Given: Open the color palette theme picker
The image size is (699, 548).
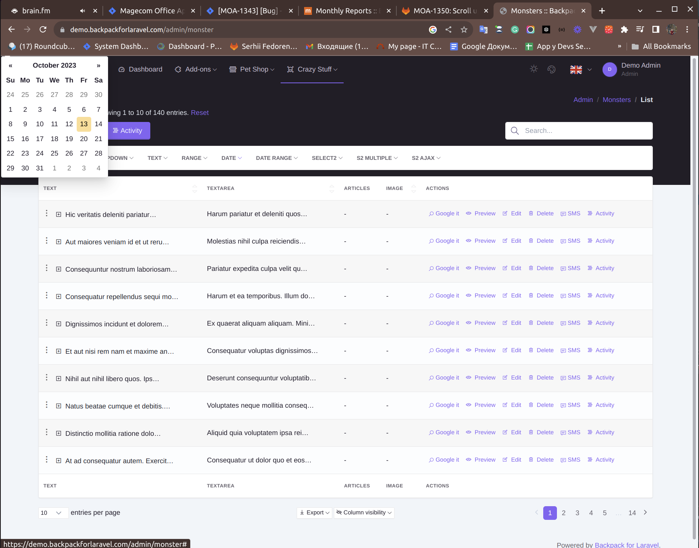Looking at the screenshot, I should pyautogui.click(x=551, y=69).
